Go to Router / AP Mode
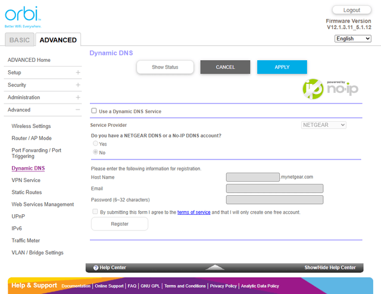The image size is (381, 294). click(x=32, y=138)
